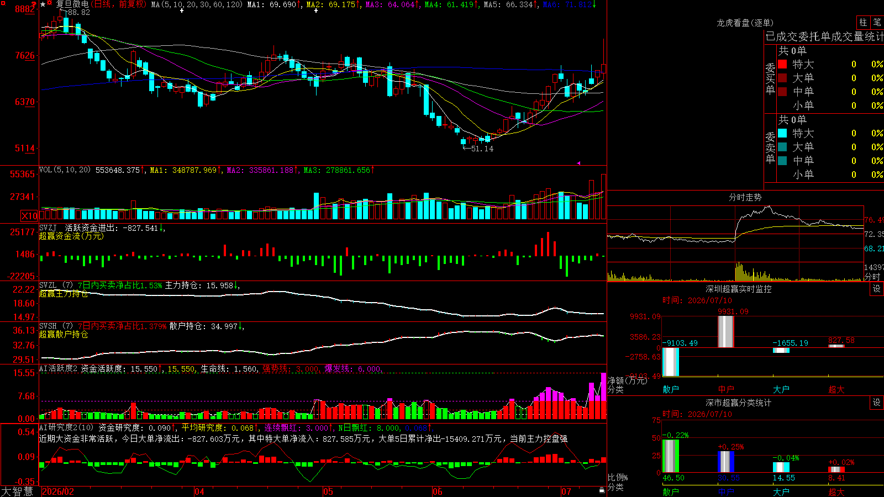Click the VOL(5,10,20) indicator label
This screenshot has height=497, width=884.
pyautogui.click(x=65, y=170)
